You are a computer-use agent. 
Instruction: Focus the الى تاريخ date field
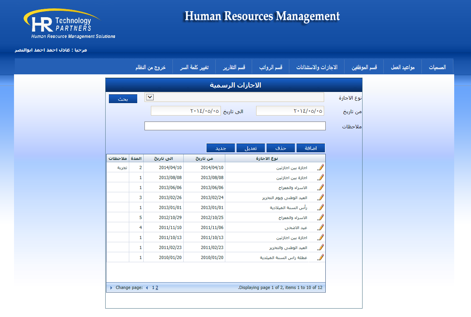(x=186, y=111)
